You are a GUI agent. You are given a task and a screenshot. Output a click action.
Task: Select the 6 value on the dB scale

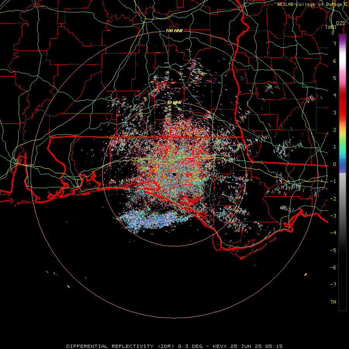(x=335, y=61)
